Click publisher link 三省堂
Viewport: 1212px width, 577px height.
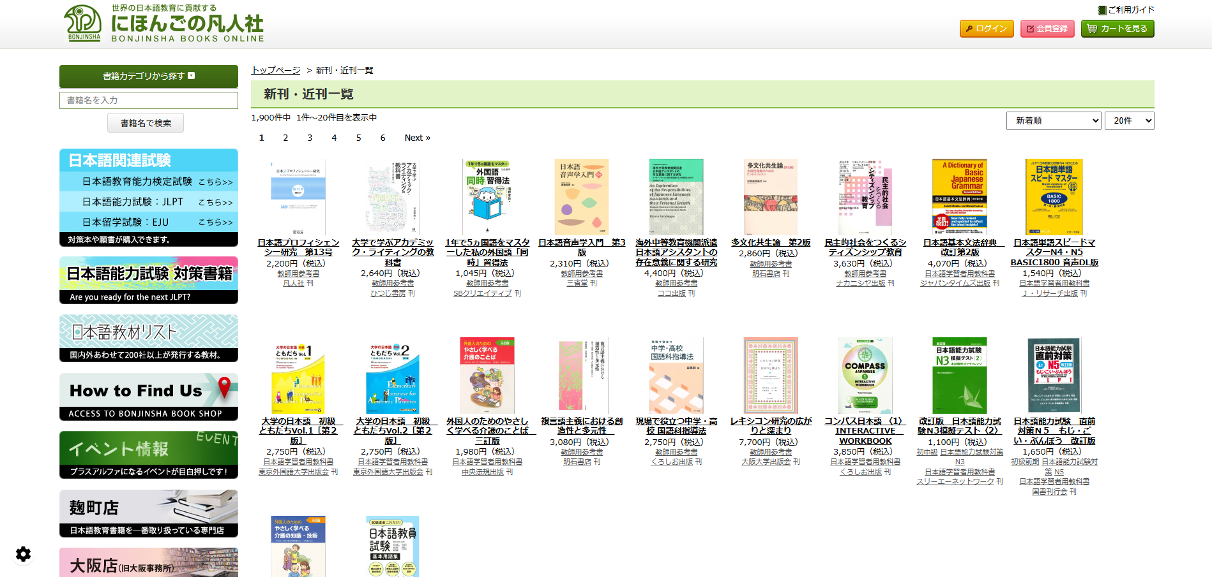click(x=577, y=283)
